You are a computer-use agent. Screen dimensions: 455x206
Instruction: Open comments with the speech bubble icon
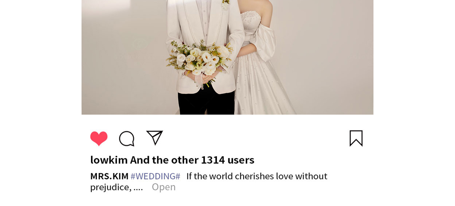click(x=127, y=139)
